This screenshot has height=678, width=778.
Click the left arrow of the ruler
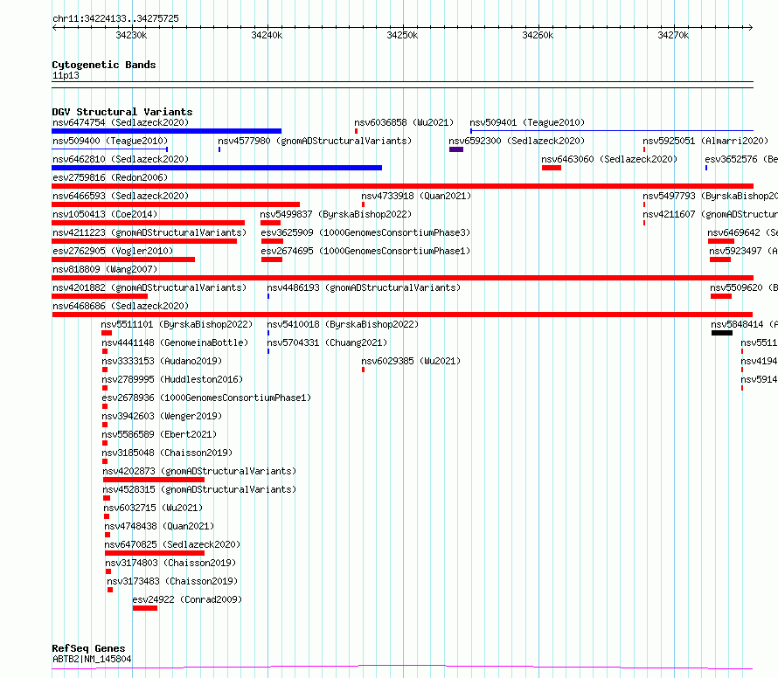point(54,28)
